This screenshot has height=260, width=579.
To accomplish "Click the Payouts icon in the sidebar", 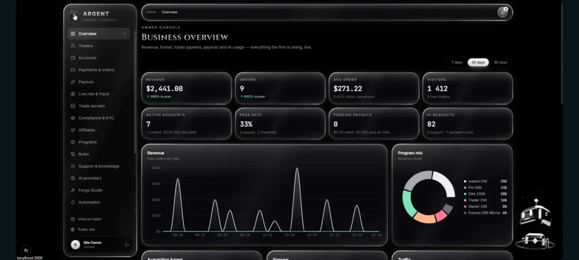I will pos(73,82).
